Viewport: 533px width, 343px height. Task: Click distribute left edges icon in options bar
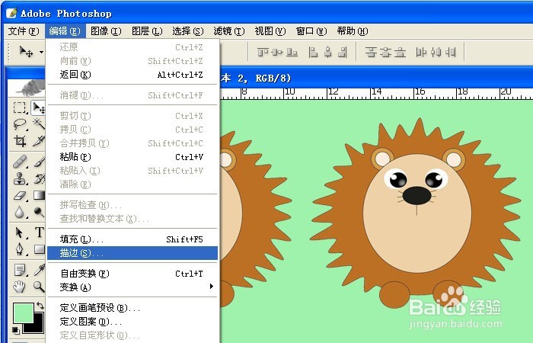421,53
